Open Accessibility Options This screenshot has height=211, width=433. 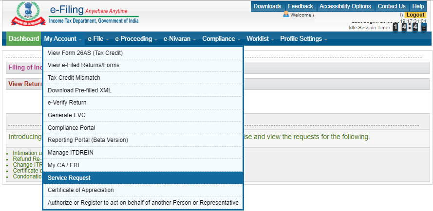(345, 6)
